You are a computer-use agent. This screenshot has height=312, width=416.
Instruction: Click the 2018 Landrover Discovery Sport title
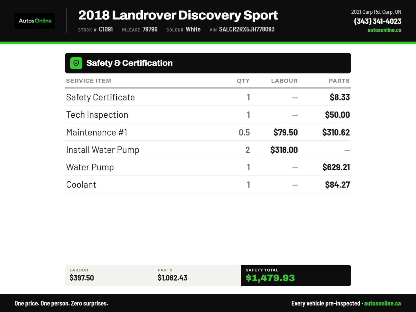178,15
